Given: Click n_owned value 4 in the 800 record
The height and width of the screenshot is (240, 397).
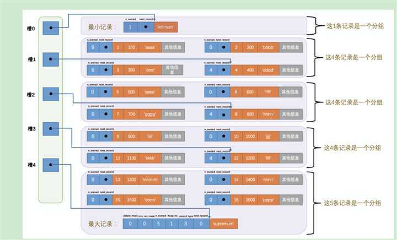Looking at the screenshot, I should 211,114.
